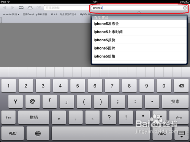The height and width of the screenshot is (142, 190).
Task: Tap the 7 key
Action: point(112,86)
